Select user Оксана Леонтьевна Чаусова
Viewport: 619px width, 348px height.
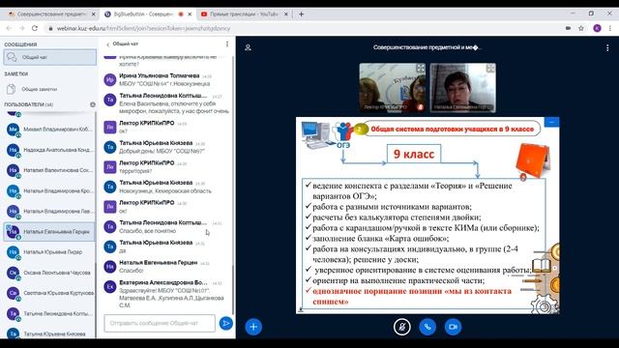(49, 273)
